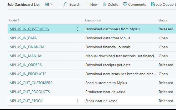Click the Job Queue document icon
The height and width of the screenshot is (110, 176).
[x=153, y=4]
